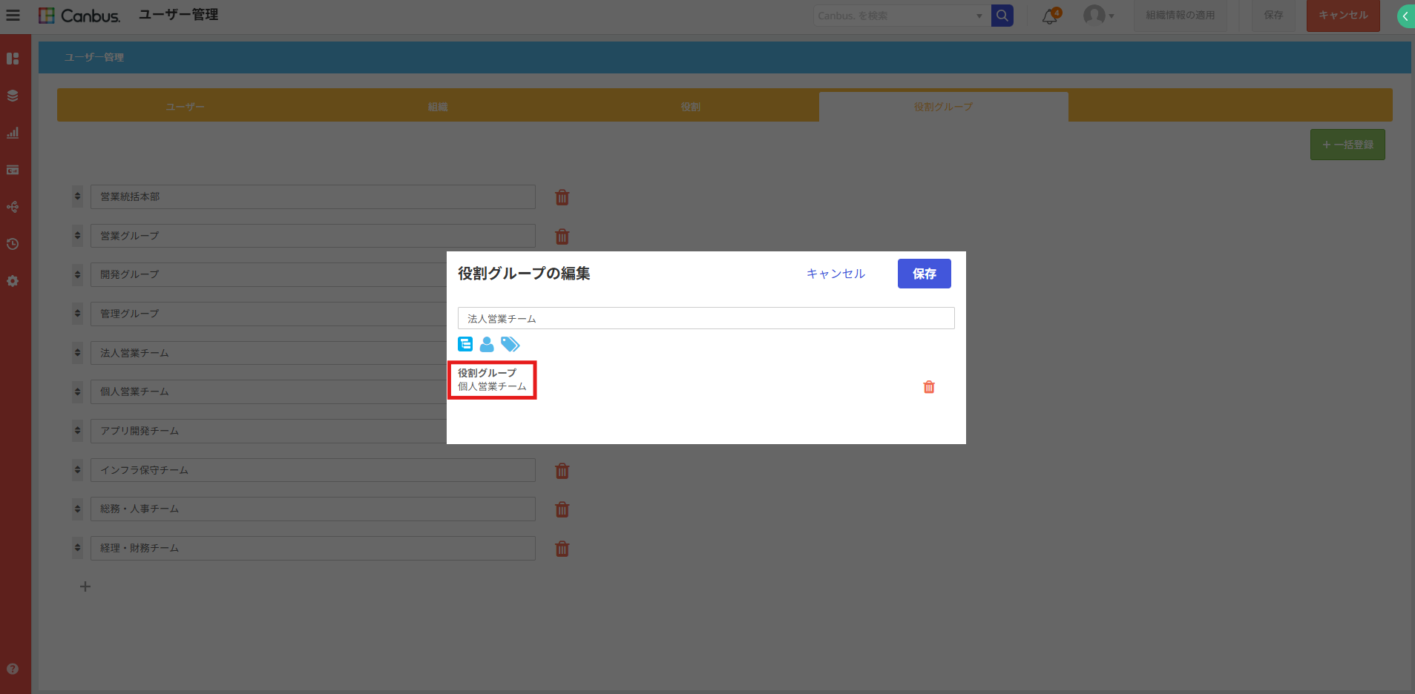Click the history clock icon in the sidebar

[x=13, y=244]
